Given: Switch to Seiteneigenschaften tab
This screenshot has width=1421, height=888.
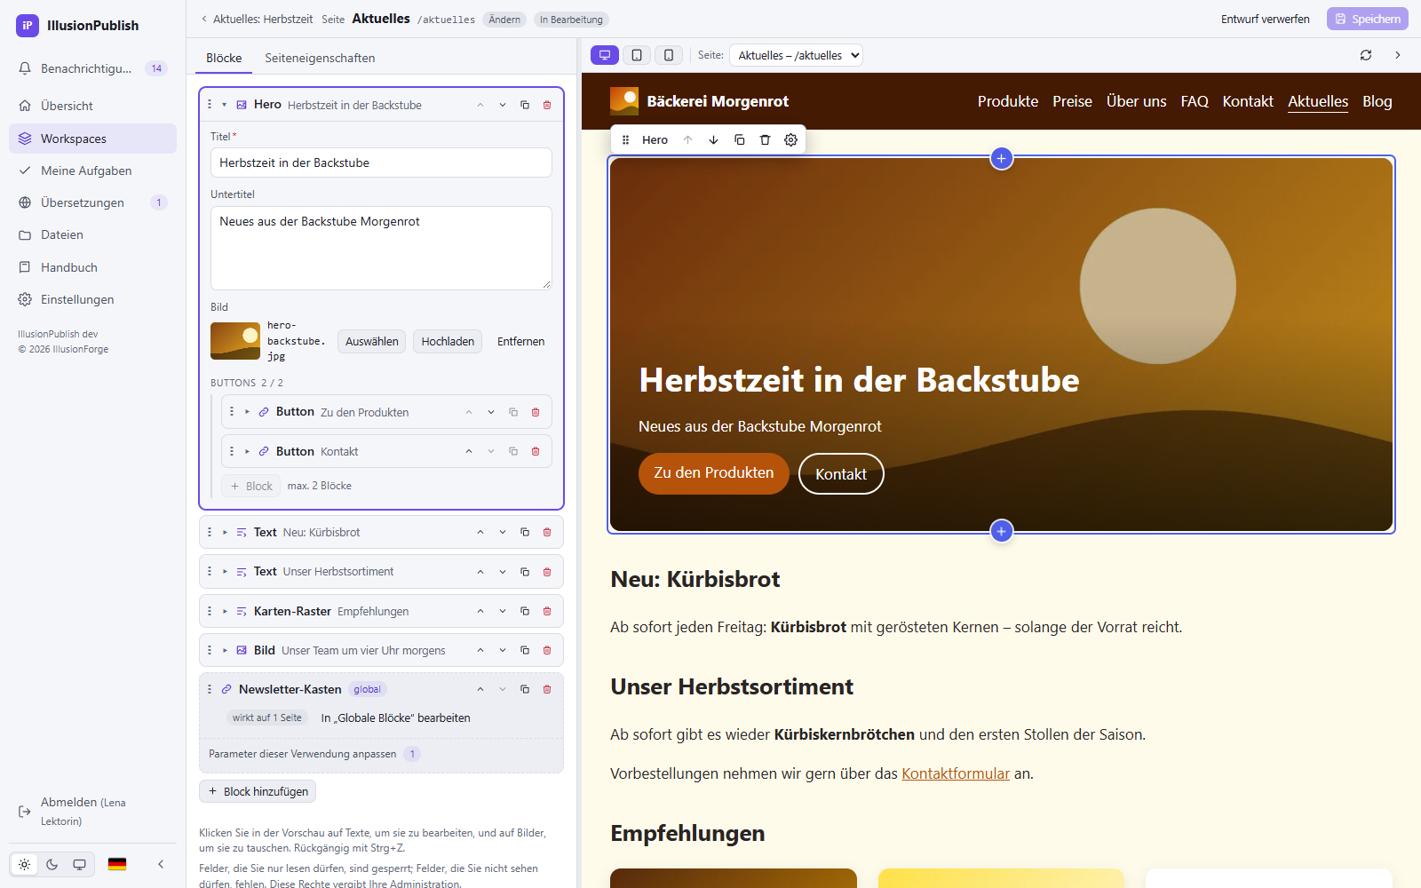Looking at the screenshot, I should [320, 58].
